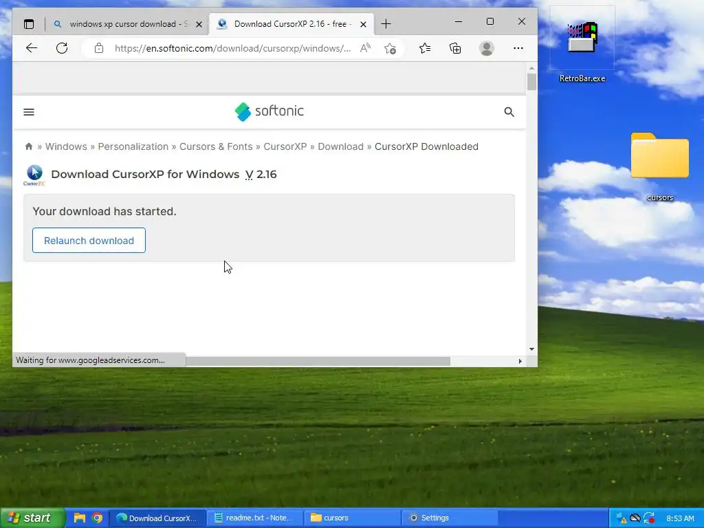The width and height of the screenshot is (704, 528).
Task: Click the cloud sync tray icon
Action: pyautogui.click(x=635, y=518)
